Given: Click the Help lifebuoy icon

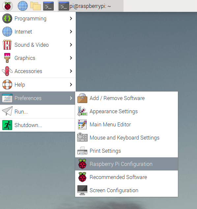Looking at the screenshot, I should [x=7, y=85].
